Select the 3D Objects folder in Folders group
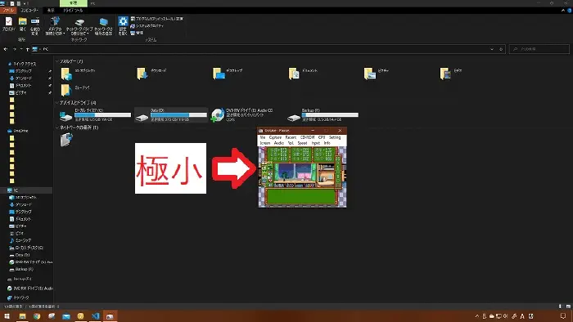Viewport: 573px width, 322px height. click(79, 74)
